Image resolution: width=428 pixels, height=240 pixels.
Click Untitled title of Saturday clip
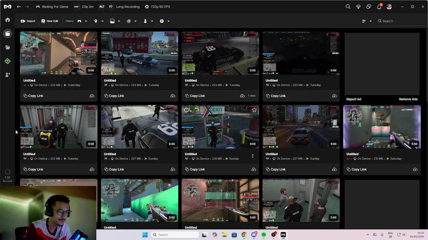[352, 154]
